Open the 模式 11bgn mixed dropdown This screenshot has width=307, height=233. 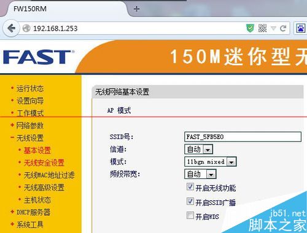[x=211, y=162]
